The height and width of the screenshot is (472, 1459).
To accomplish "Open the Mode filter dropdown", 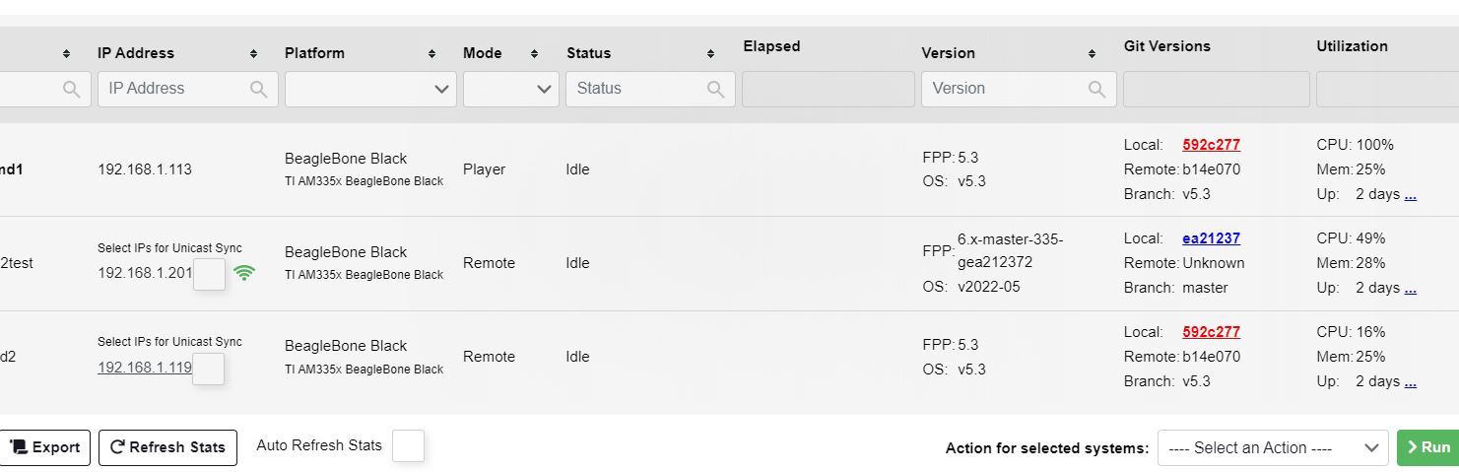I will coord(510,89).
